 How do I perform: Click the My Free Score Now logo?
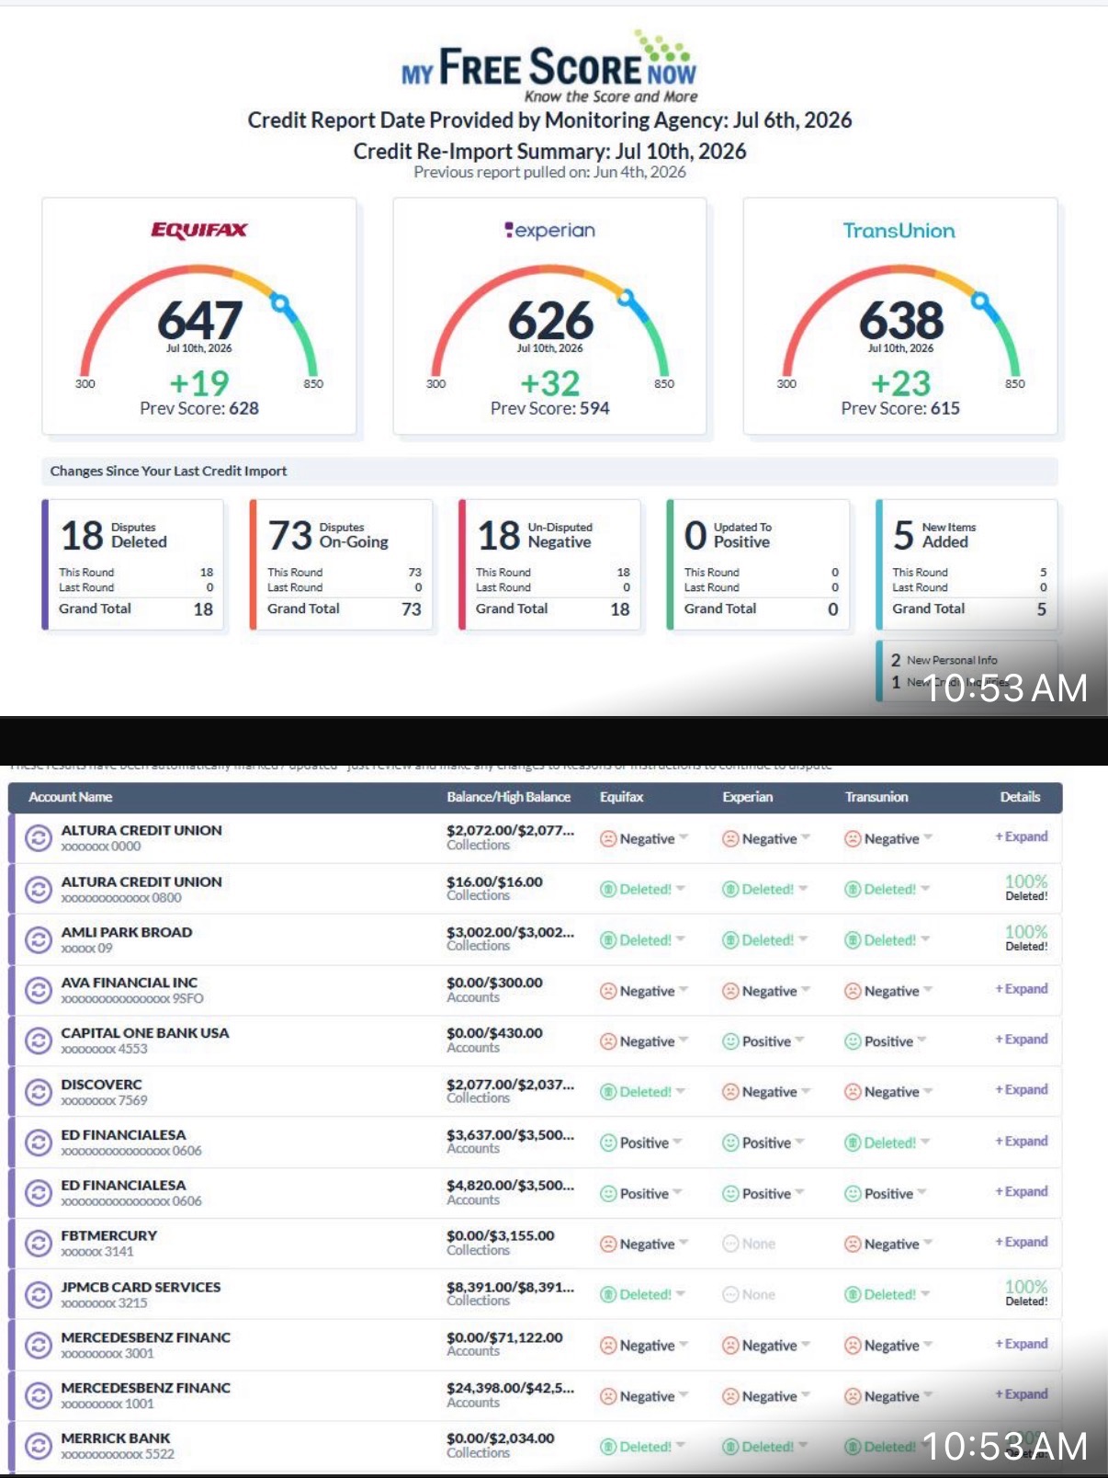click(549, 67)
